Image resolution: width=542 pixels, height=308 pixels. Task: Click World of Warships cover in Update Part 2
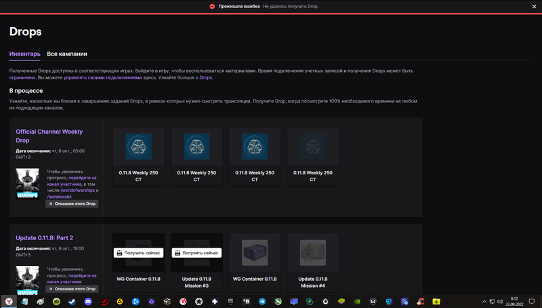coord(27,281)
